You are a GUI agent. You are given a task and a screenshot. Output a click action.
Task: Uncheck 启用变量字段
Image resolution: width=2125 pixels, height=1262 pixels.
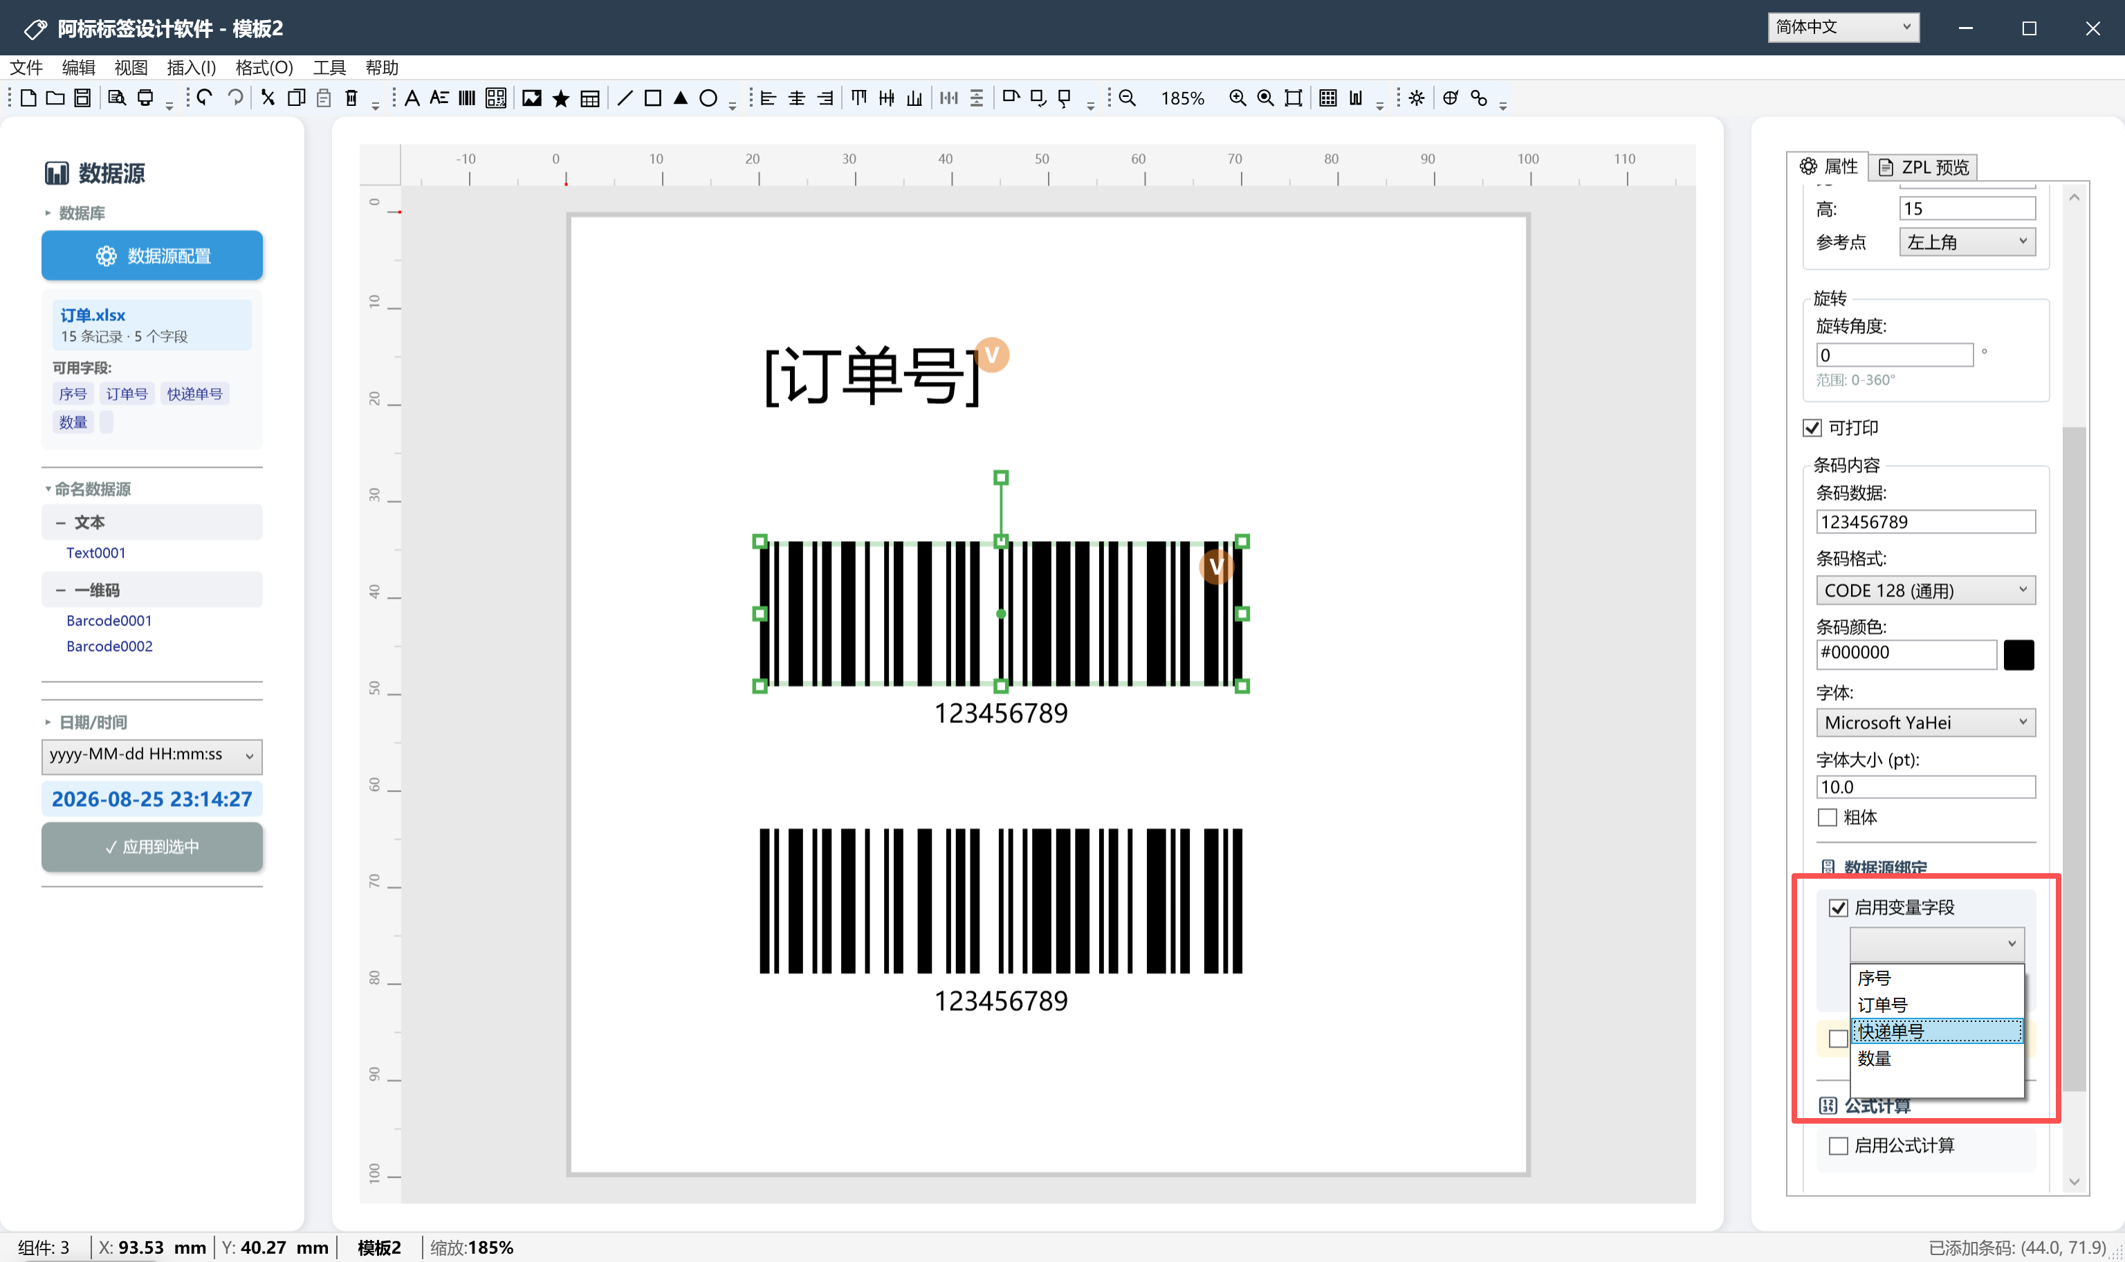[x=1839, y=907]
